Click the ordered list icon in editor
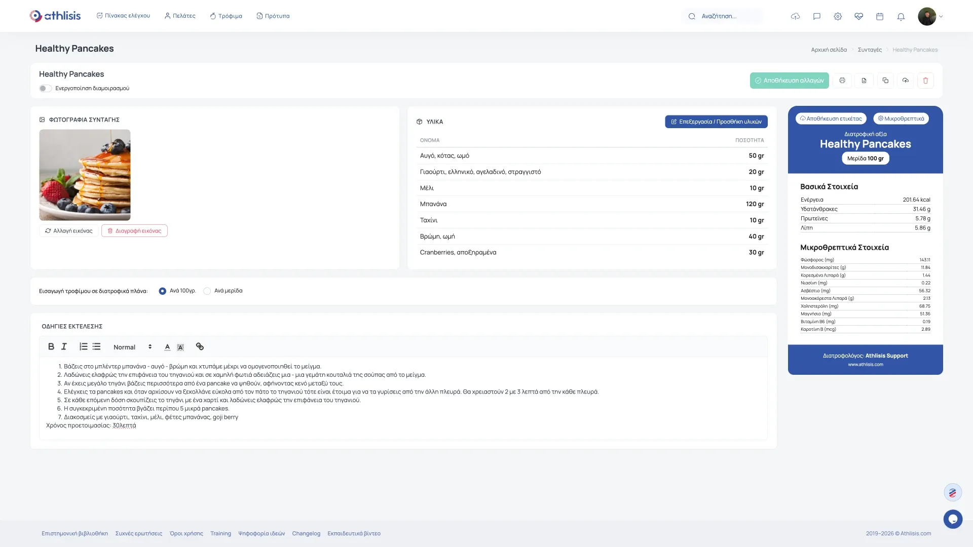The width and height of the screenshot is (973, 547). click(x=84, y=347)
